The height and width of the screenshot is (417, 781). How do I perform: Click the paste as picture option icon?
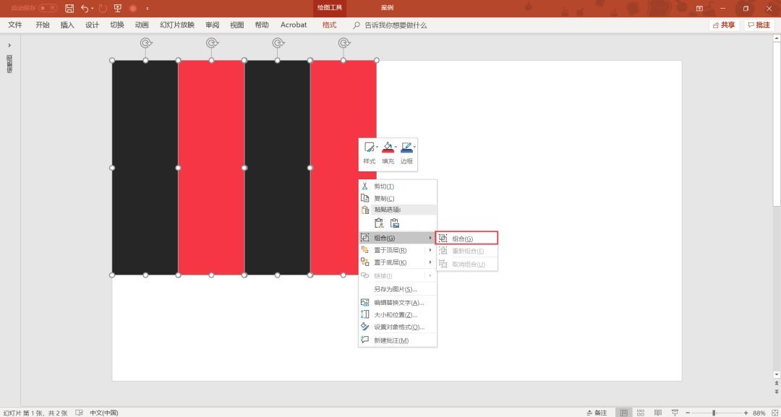395,223
